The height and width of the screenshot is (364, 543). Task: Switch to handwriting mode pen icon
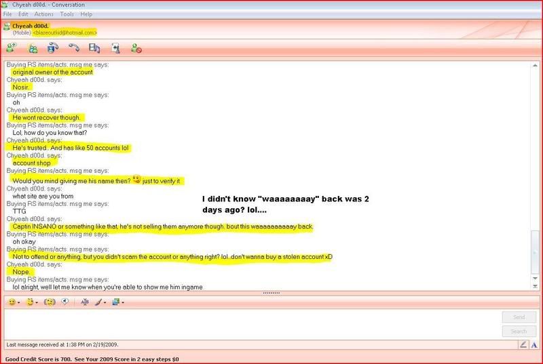pos(523,344)
